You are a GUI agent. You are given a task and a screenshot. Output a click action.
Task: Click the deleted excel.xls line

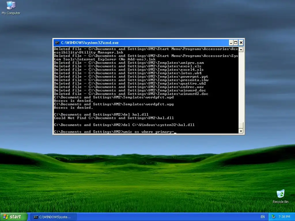tap(128, 66)
